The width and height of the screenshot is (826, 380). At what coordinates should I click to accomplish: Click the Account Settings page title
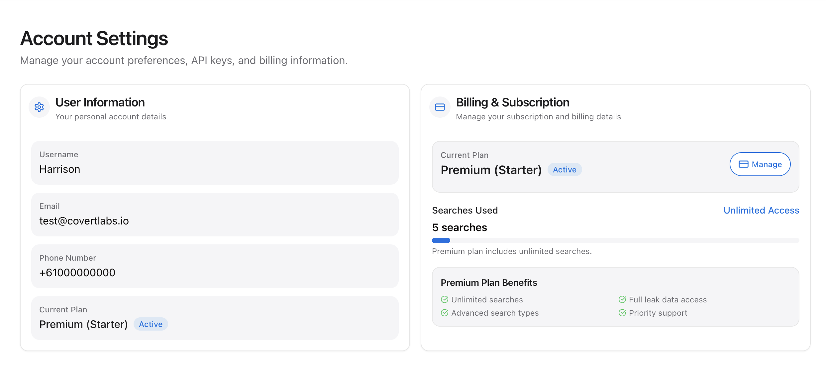pos(94,38)
